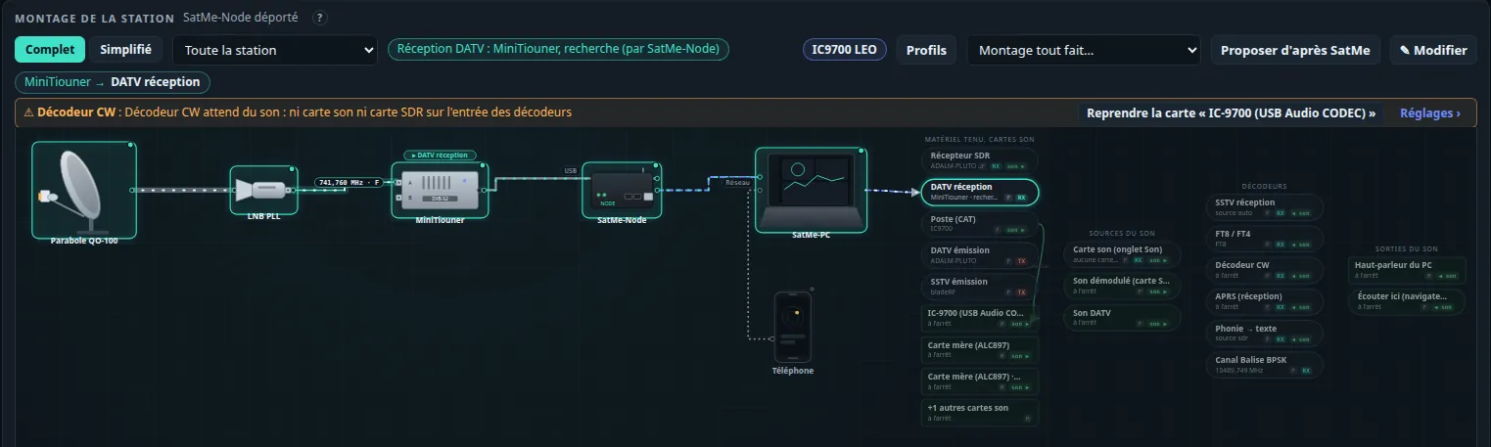Select the Son démodulé source card
The height and width of the screenshot is (447, 1491).
click(1123, 286)
